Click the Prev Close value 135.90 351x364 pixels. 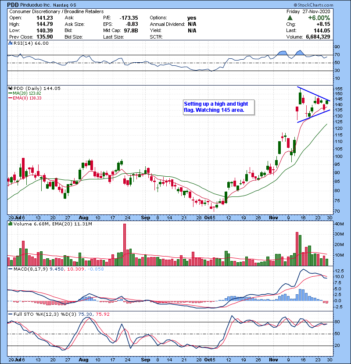(x=45, y=37)
